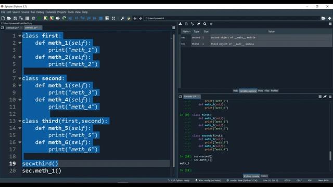This screenshot has width=333, height=187.
Task: Save Variable explorer data
Action: coord(186,24)
